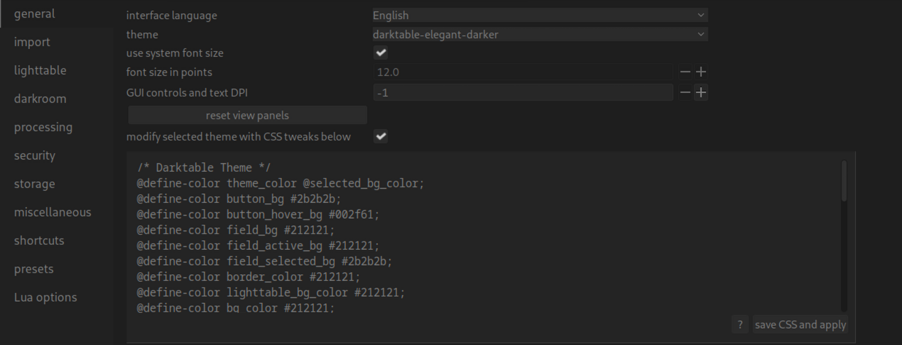This screenshot has height=345, width=902.
Task: Go to processing preferences
Action: (x=43, y=127)
